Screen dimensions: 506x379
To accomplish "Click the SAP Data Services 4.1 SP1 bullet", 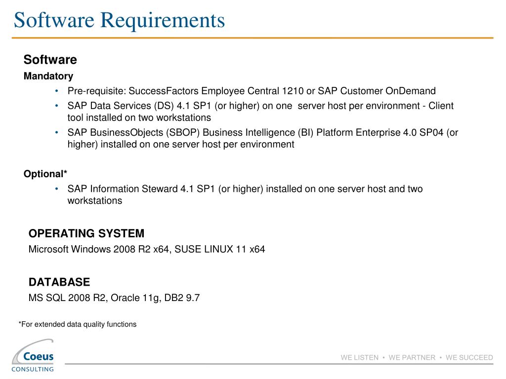I will tap(260, 112).
